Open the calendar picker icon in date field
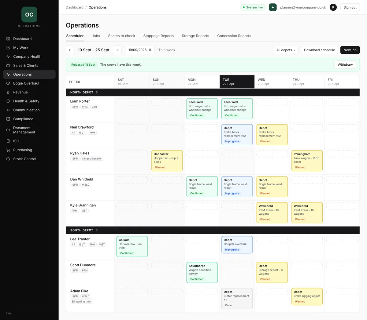This screenshot has width=367, height=320. (150, 50)
